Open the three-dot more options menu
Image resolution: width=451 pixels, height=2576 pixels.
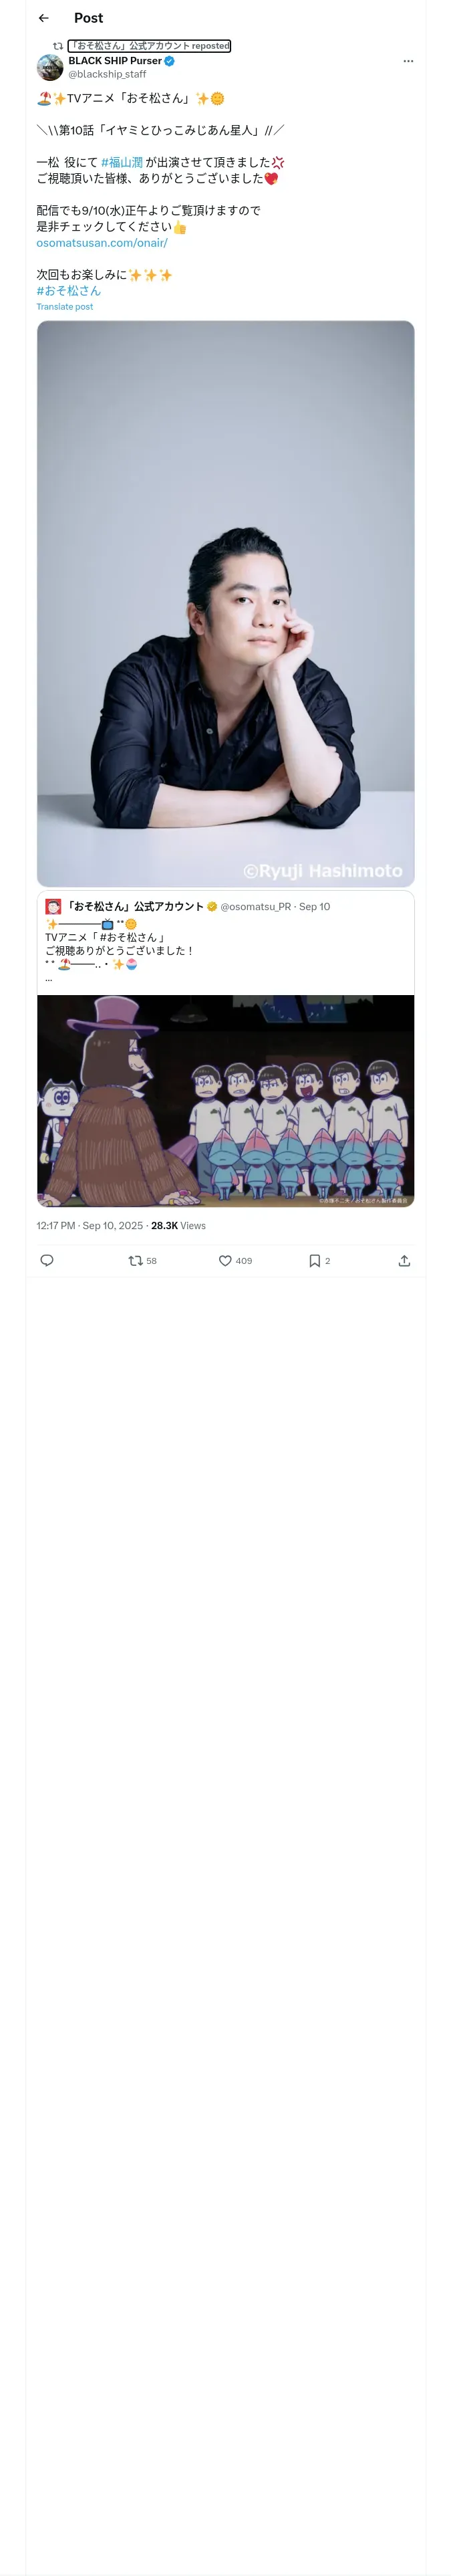(408, 61)
